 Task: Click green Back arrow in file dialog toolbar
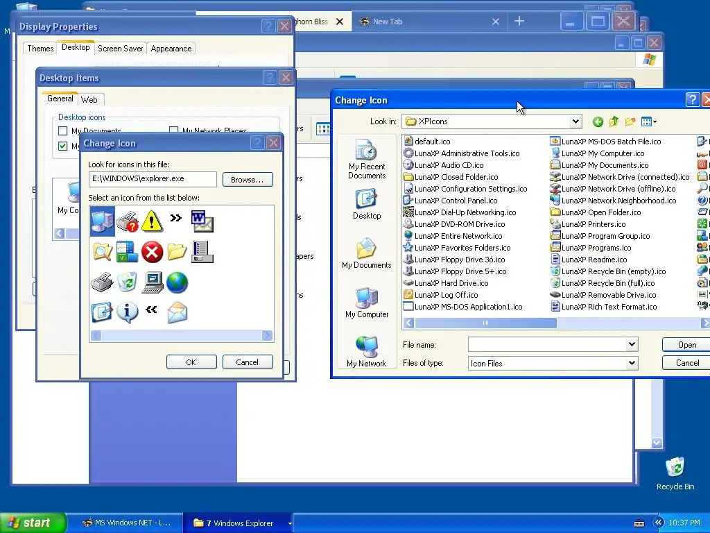tap(598, 121)
